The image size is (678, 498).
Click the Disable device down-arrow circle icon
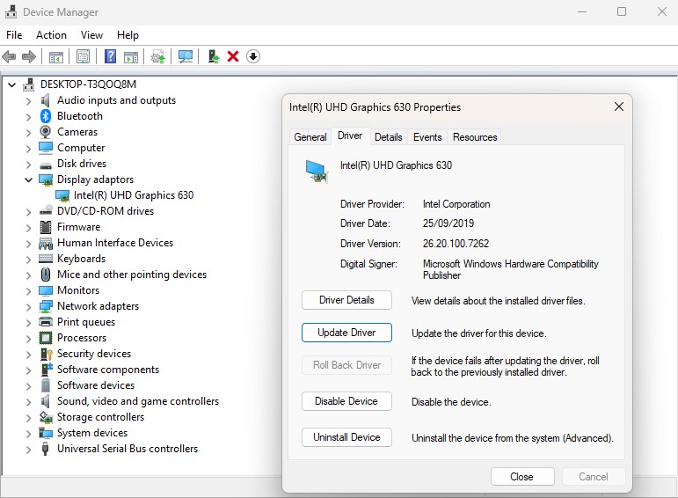click(x=253, y=56)
